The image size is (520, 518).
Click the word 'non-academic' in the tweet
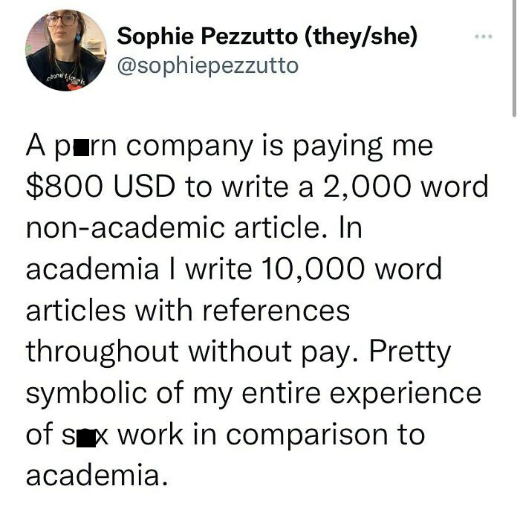point(126,227)
